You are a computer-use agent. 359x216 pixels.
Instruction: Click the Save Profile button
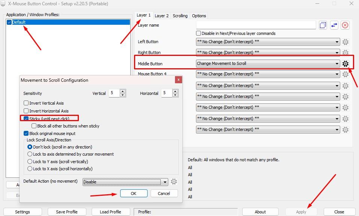(67, 211)
